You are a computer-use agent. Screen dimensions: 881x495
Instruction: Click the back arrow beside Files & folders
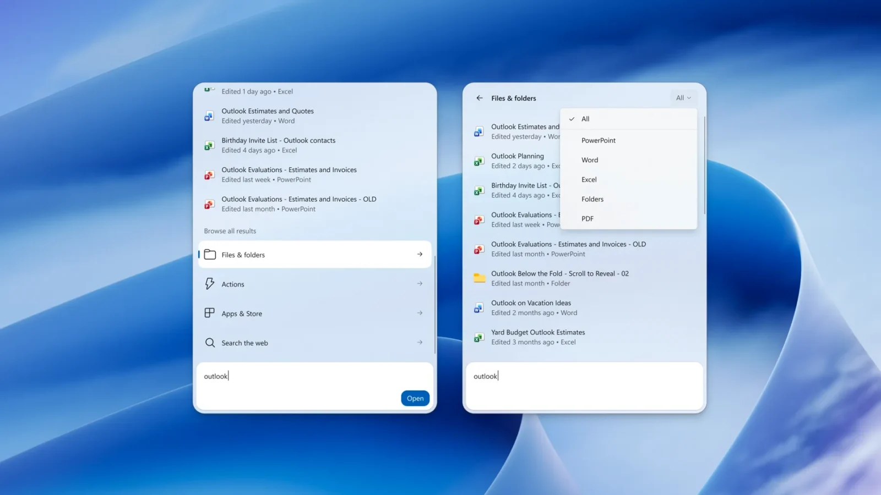479,98
